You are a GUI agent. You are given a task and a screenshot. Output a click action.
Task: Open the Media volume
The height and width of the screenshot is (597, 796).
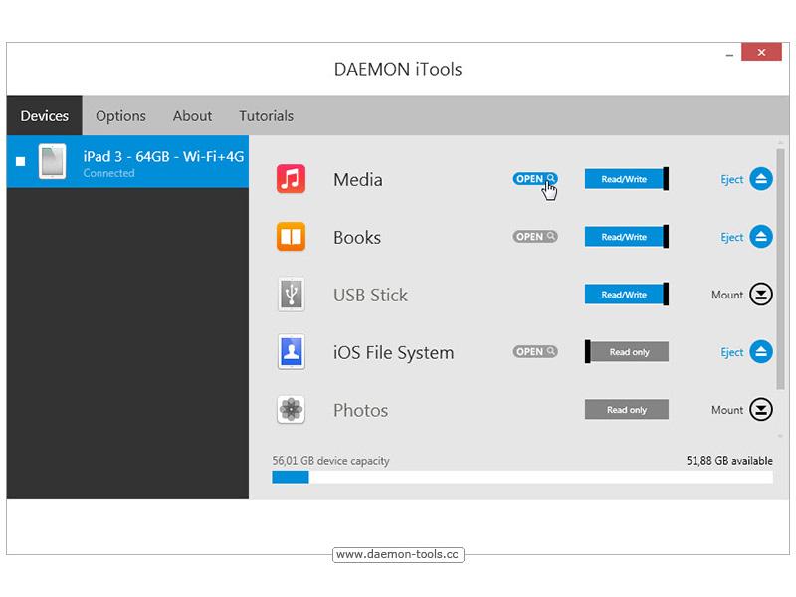pyautogui.click(x=535, y=179)
